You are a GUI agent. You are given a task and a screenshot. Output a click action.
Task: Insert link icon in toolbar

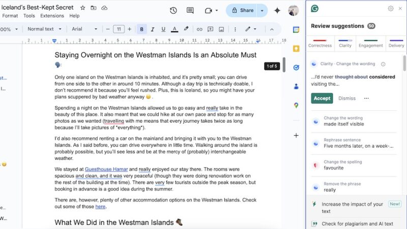199,30
